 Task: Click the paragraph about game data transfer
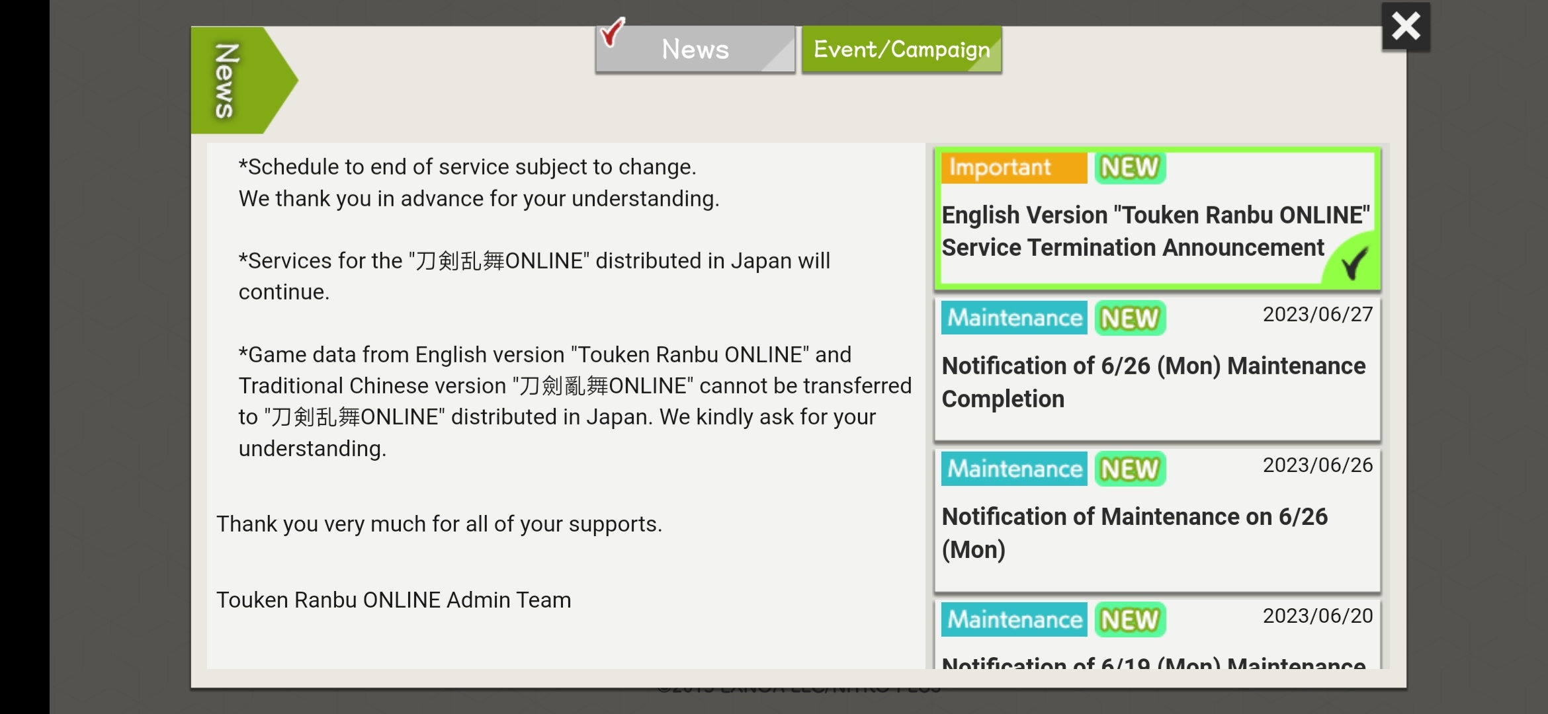coord(575,401)
